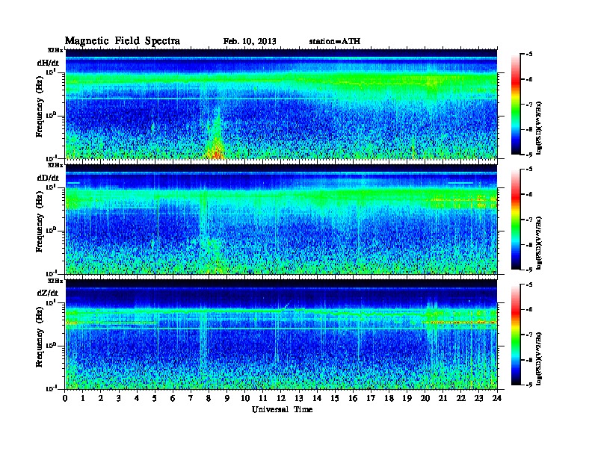Click the 'Universal Time' axis label
Viewport: 592px width, 457px height.
[282, 409]
